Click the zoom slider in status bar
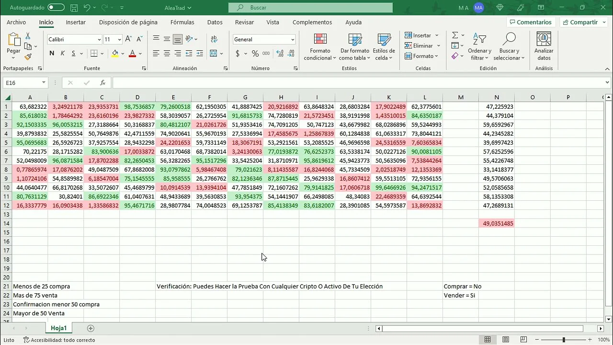 [x=564, y=340]
